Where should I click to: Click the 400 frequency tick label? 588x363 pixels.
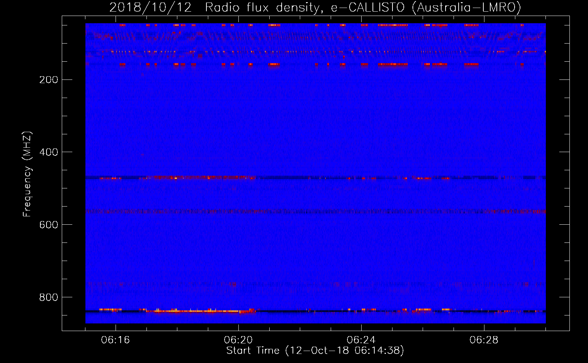coord(49,152)
